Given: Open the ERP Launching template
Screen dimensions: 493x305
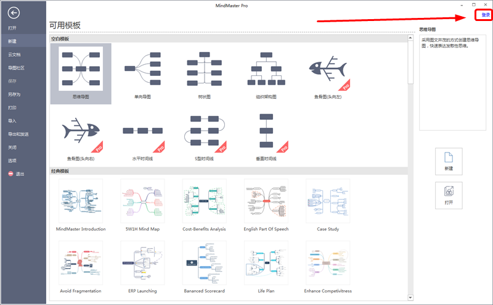Looking at the screenshot, I should [x=142, y=267].
